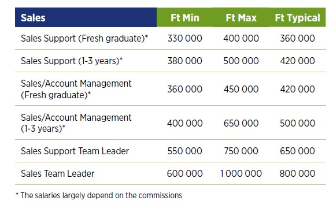This screenshot has width=333, height=219.
Task: Click the 600 000 Ft Min value
Action: [185, 173]
